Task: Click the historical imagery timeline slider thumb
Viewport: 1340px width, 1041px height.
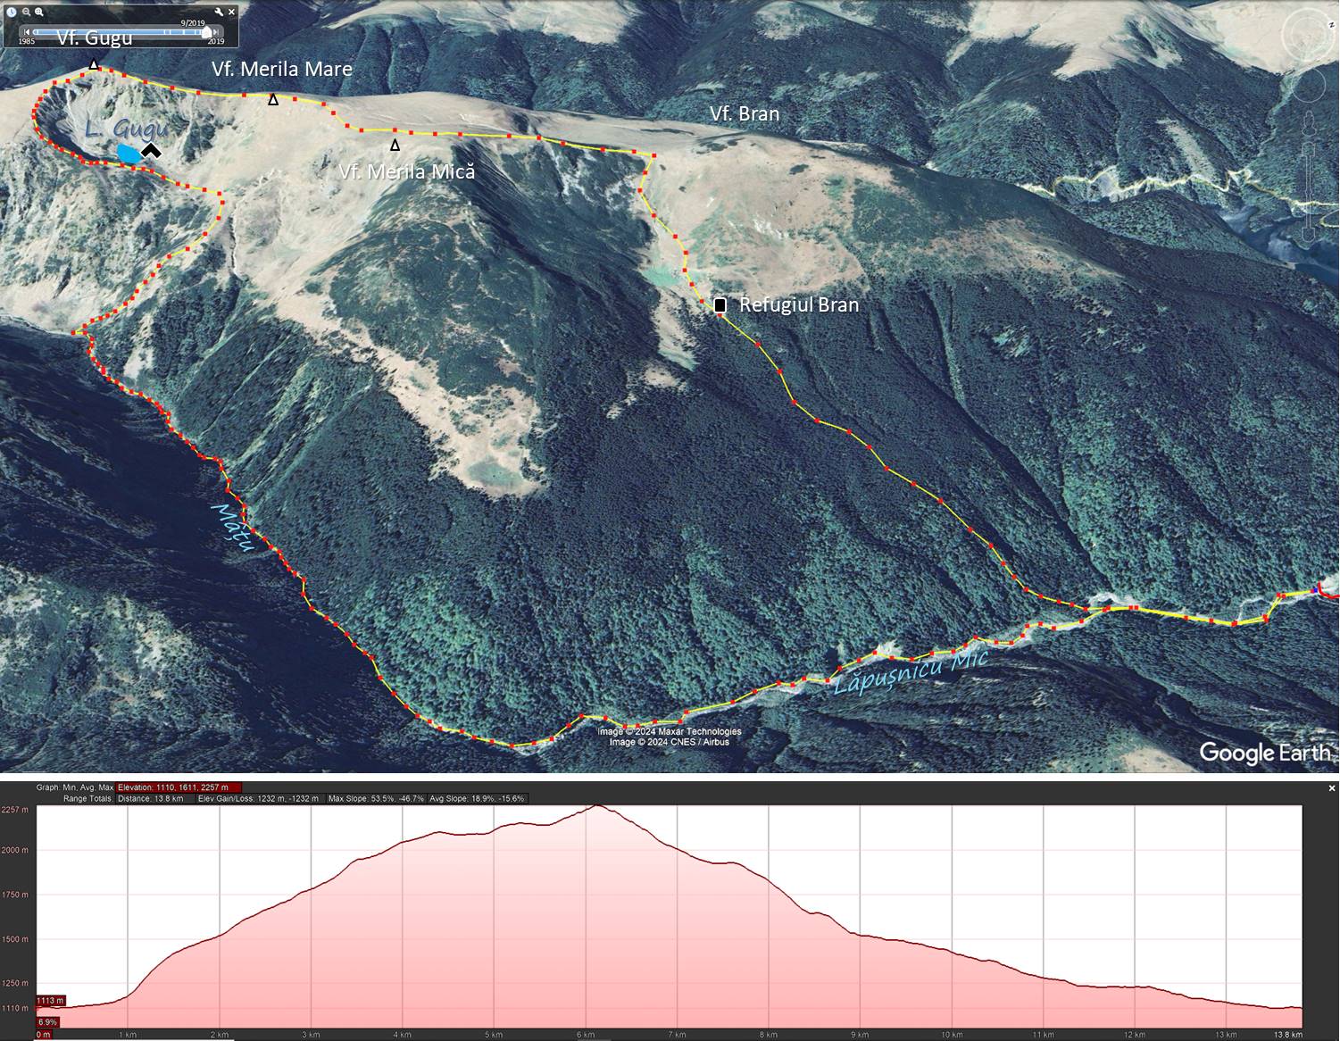Action: [x=206, y=32]
